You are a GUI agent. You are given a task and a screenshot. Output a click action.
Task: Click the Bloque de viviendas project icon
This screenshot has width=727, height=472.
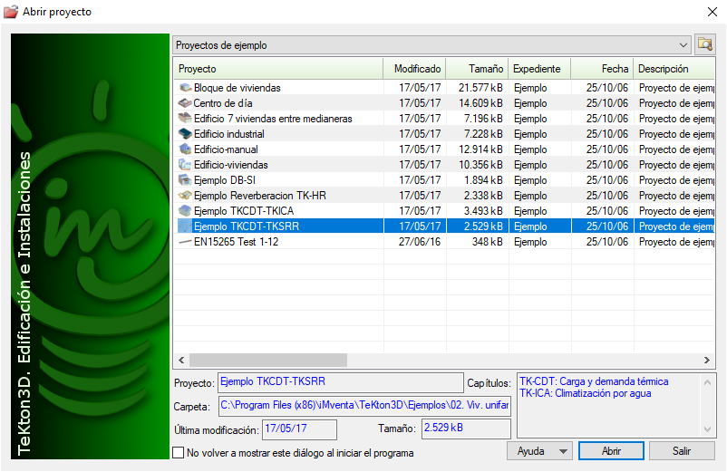[185, 88]
